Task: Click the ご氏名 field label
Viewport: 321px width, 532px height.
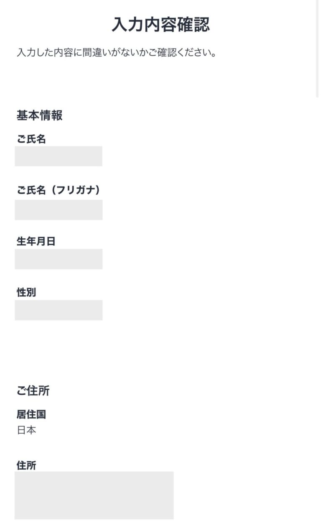Action: click(31, 139)
